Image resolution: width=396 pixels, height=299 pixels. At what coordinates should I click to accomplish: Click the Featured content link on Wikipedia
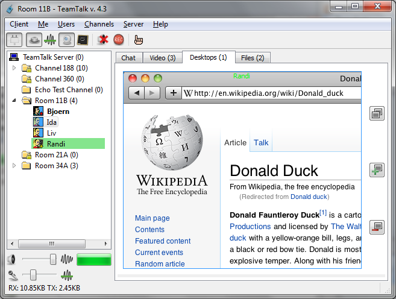coord(163,241)
